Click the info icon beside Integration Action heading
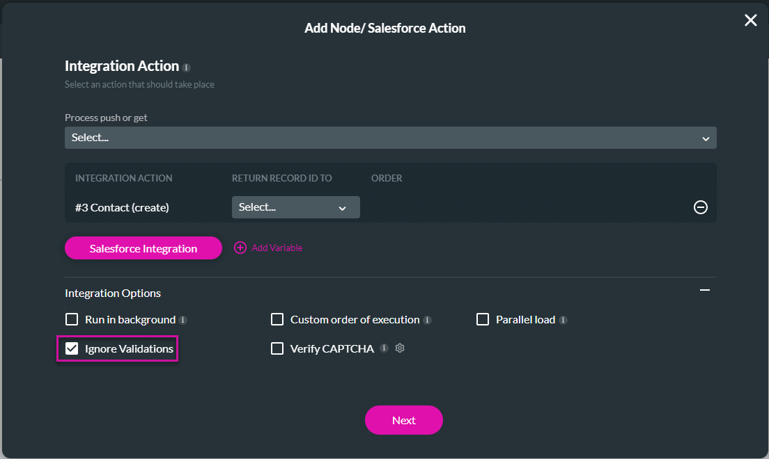 185,67
